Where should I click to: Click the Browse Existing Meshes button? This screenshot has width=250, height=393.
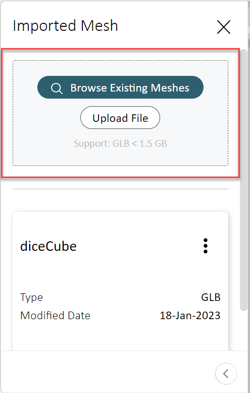(120, 88)
